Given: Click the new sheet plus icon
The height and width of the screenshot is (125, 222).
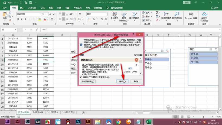Looking at the screenshot, I should click(x=83, y=113).
